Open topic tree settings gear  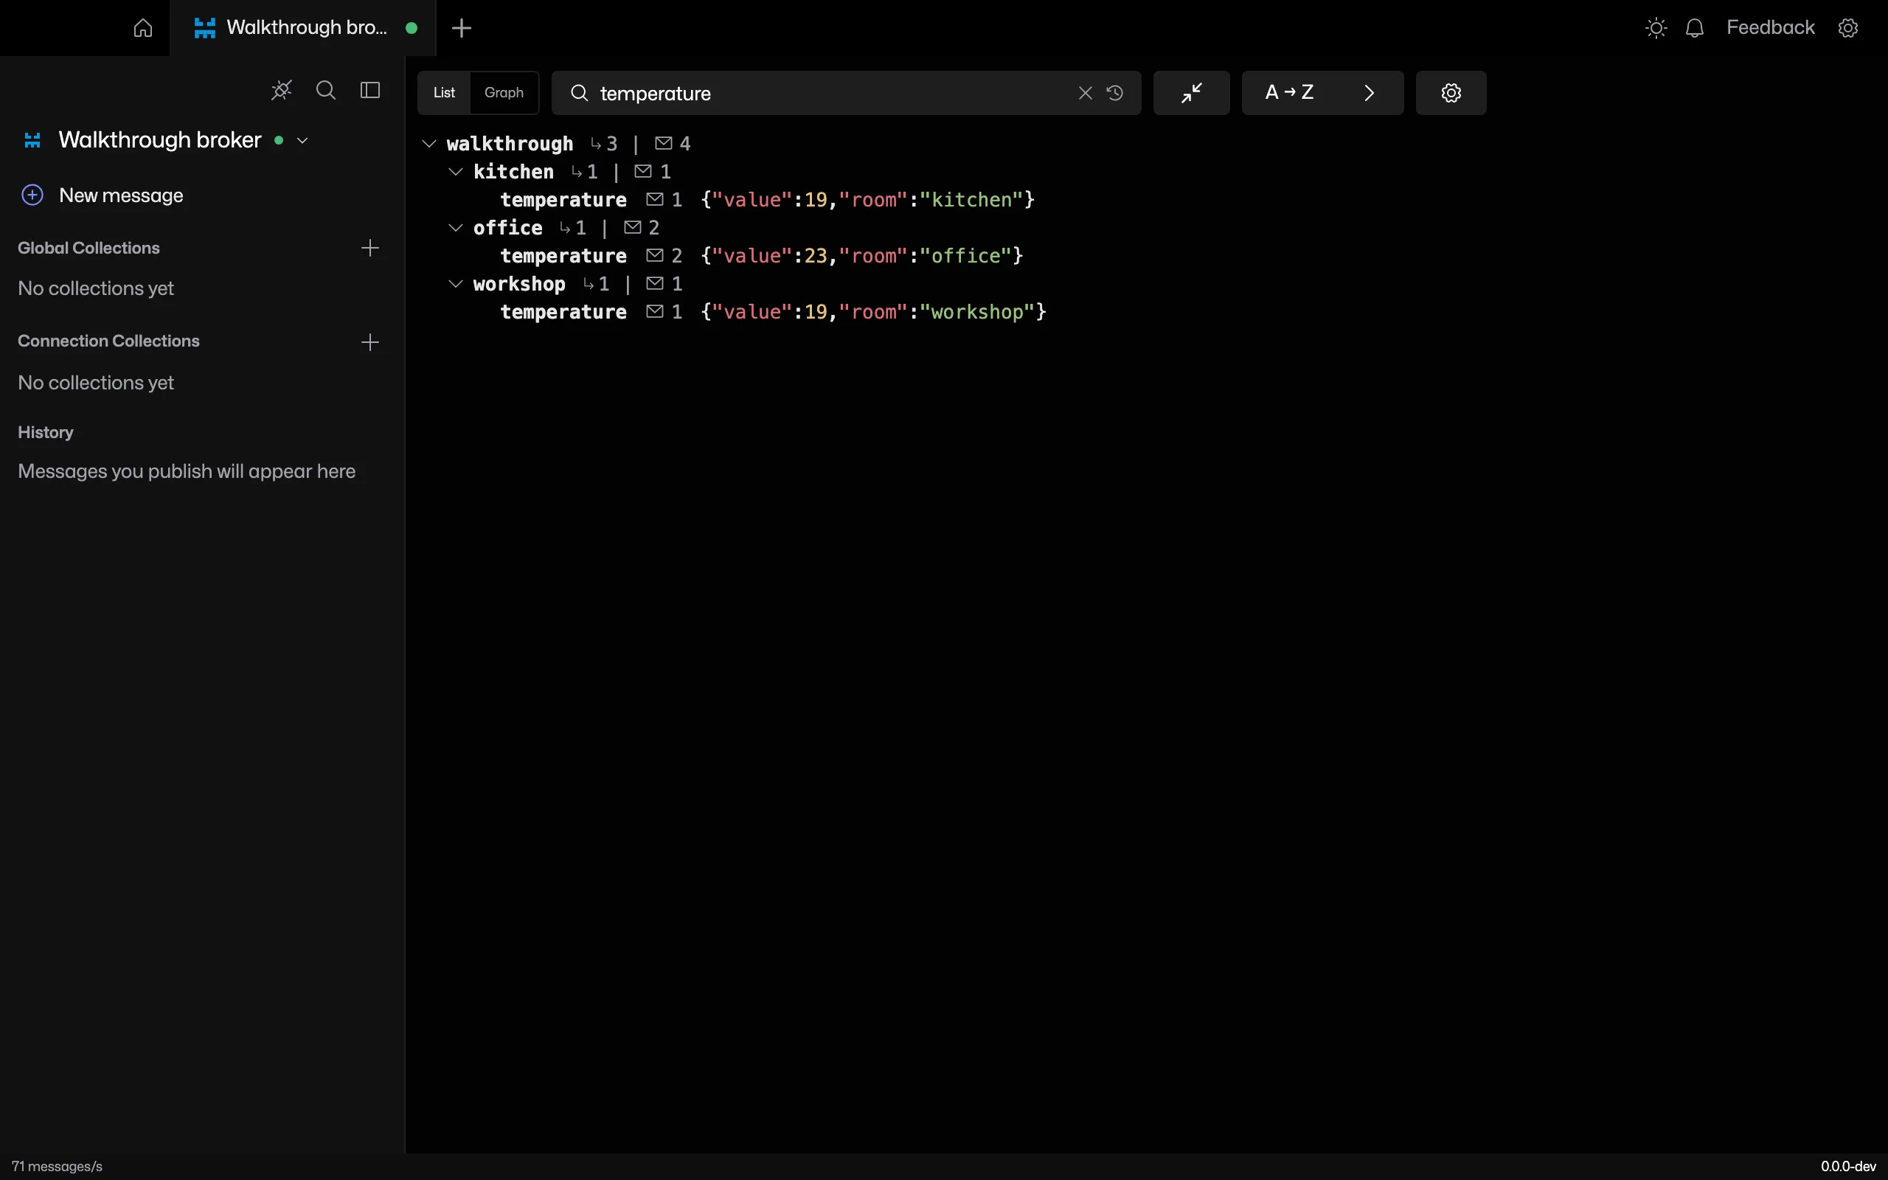1451,93
